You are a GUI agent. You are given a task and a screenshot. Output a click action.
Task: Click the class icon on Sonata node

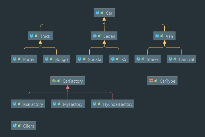tap(80, 59)
